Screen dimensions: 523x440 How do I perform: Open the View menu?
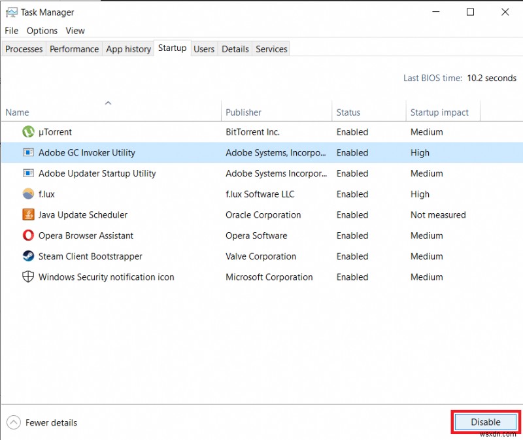click(x=75, y=31)
